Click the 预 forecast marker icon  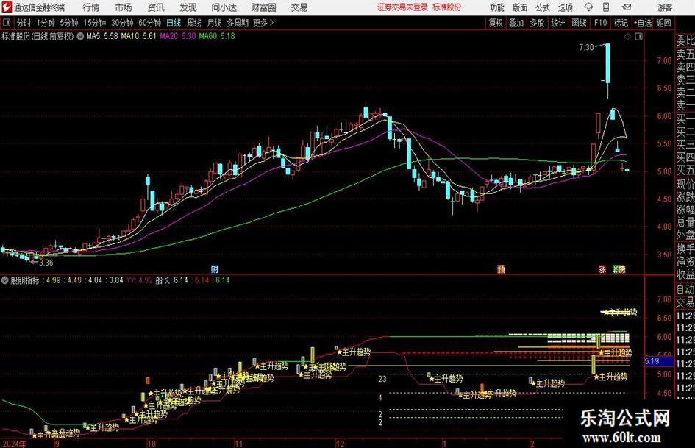point(501,269)
